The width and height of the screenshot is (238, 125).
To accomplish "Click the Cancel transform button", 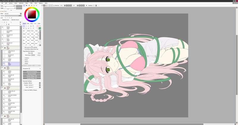I will tap(36, 65).
